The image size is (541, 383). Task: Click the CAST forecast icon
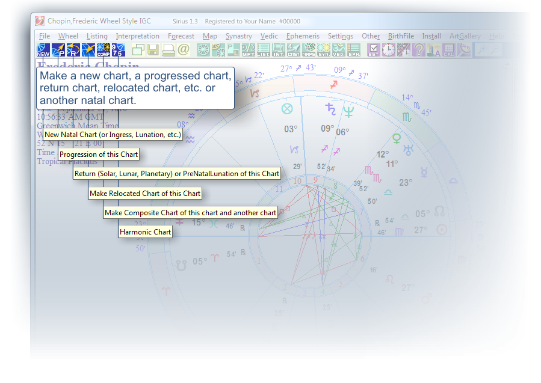[x=294, y=50]
